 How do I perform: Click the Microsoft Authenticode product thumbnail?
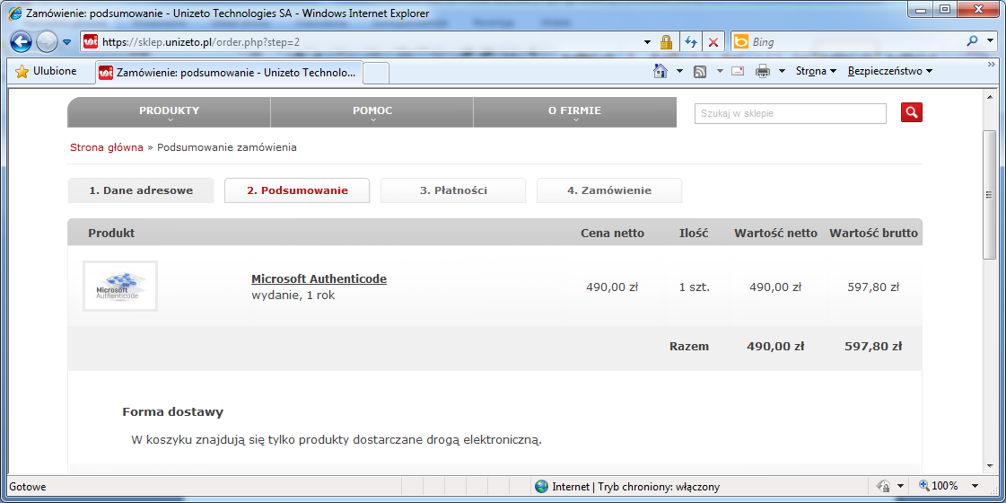click(x=120, y=286)
